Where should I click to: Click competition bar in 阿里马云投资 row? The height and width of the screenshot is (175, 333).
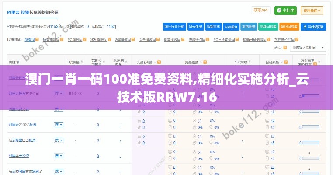click(x=310, y=158)
